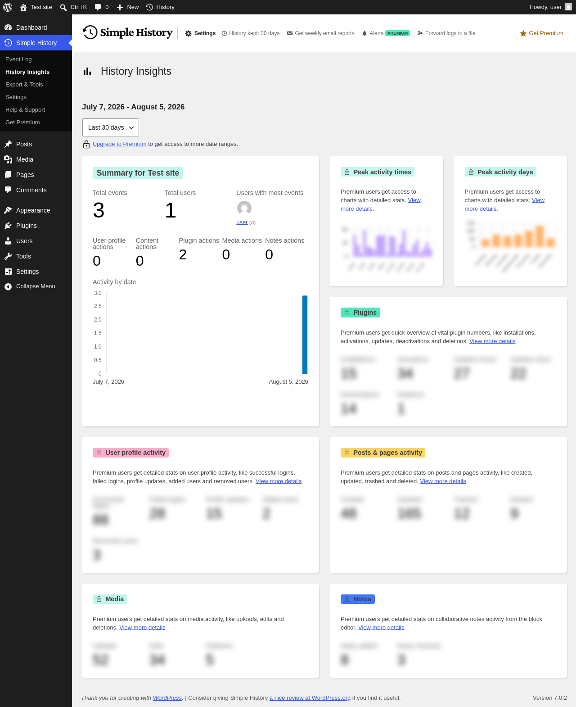This screenshot has height=707, width=576.
Task: Click the bell Alerts icon
Action: [x=364, y=33]
